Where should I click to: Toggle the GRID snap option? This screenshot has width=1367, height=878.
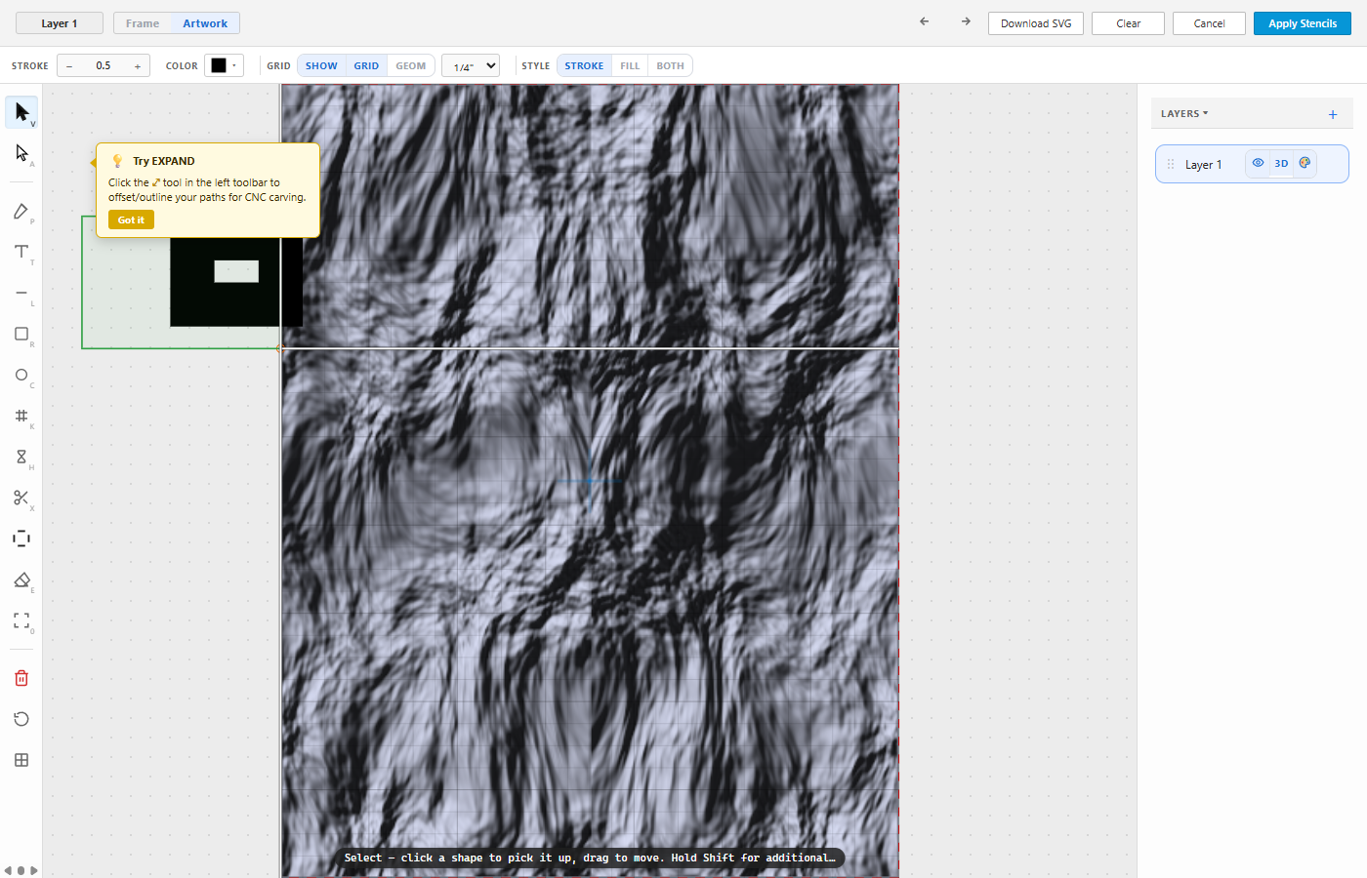[x=366, y=65]
